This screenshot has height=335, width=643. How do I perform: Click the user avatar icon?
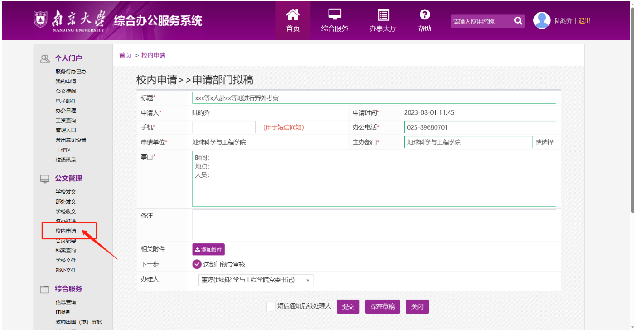click(x=541, y=21)
